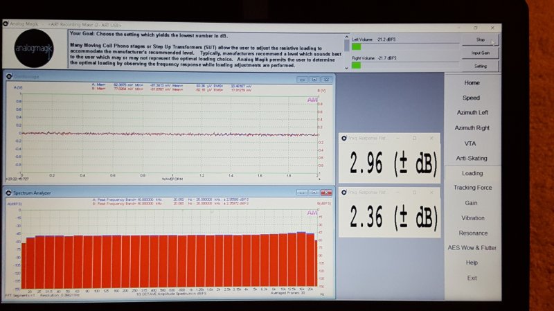Click the Left Volume level meter
Image resolution: width=554 pixels, height=311 pixels.
pos(405,46)
